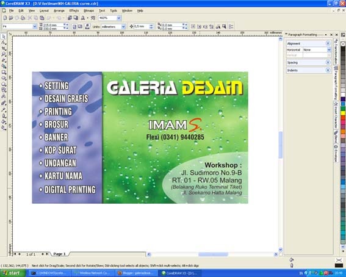Toggle Snap to Objects

click(x=206, y=26)
